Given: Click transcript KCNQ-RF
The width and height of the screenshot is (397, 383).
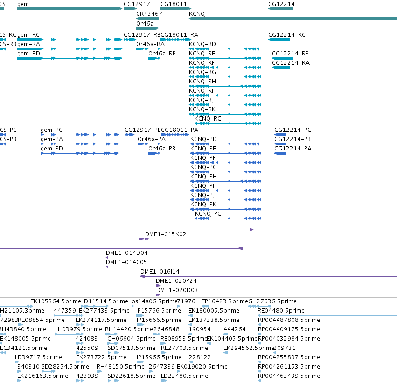Looking at the screenshot, I should click(x=225, y=68).
